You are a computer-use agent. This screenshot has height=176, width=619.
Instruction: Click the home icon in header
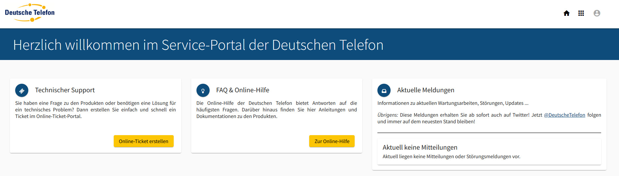(567, 13)
